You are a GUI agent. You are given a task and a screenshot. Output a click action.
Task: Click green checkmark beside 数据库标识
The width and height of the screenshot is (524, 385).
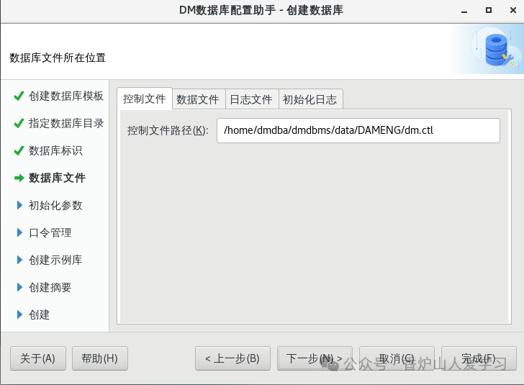(x=19, y=150)
